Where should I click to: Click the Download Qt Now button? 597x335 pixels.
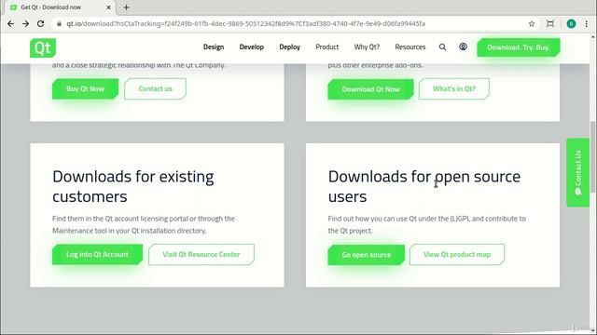(x=371, y=89)
